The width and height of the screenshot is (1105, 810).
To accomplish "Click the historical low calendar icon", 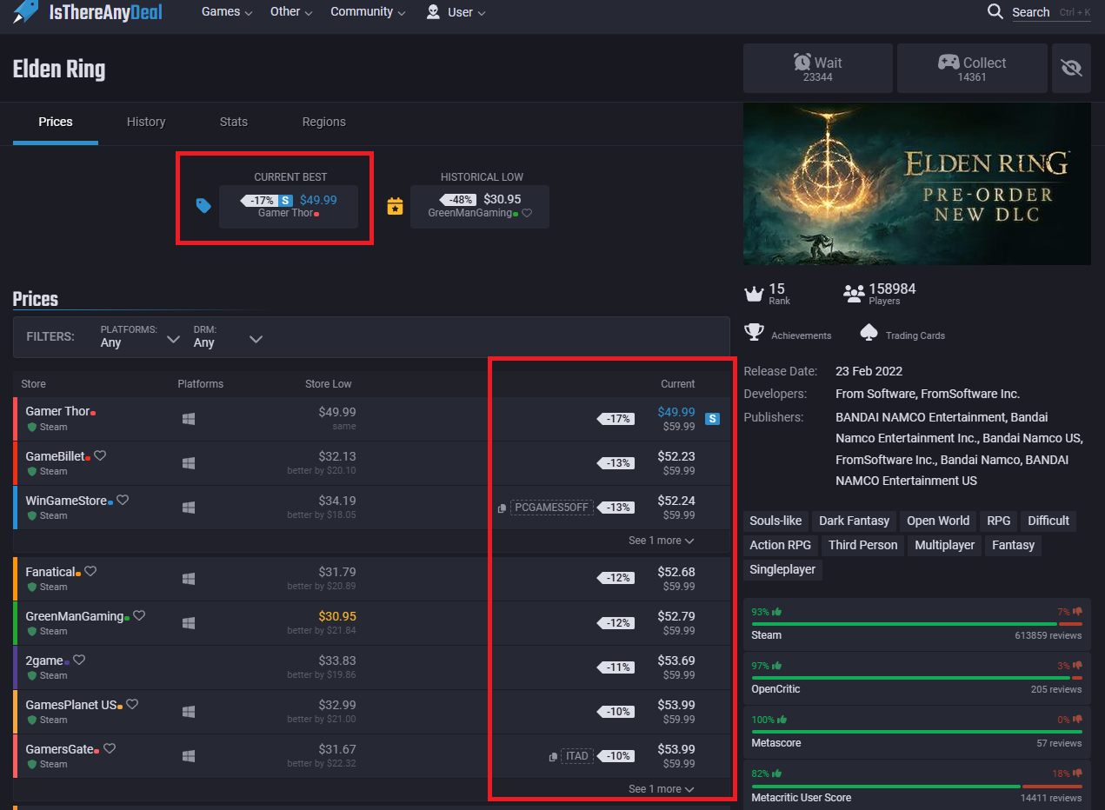I will [395, 206].
